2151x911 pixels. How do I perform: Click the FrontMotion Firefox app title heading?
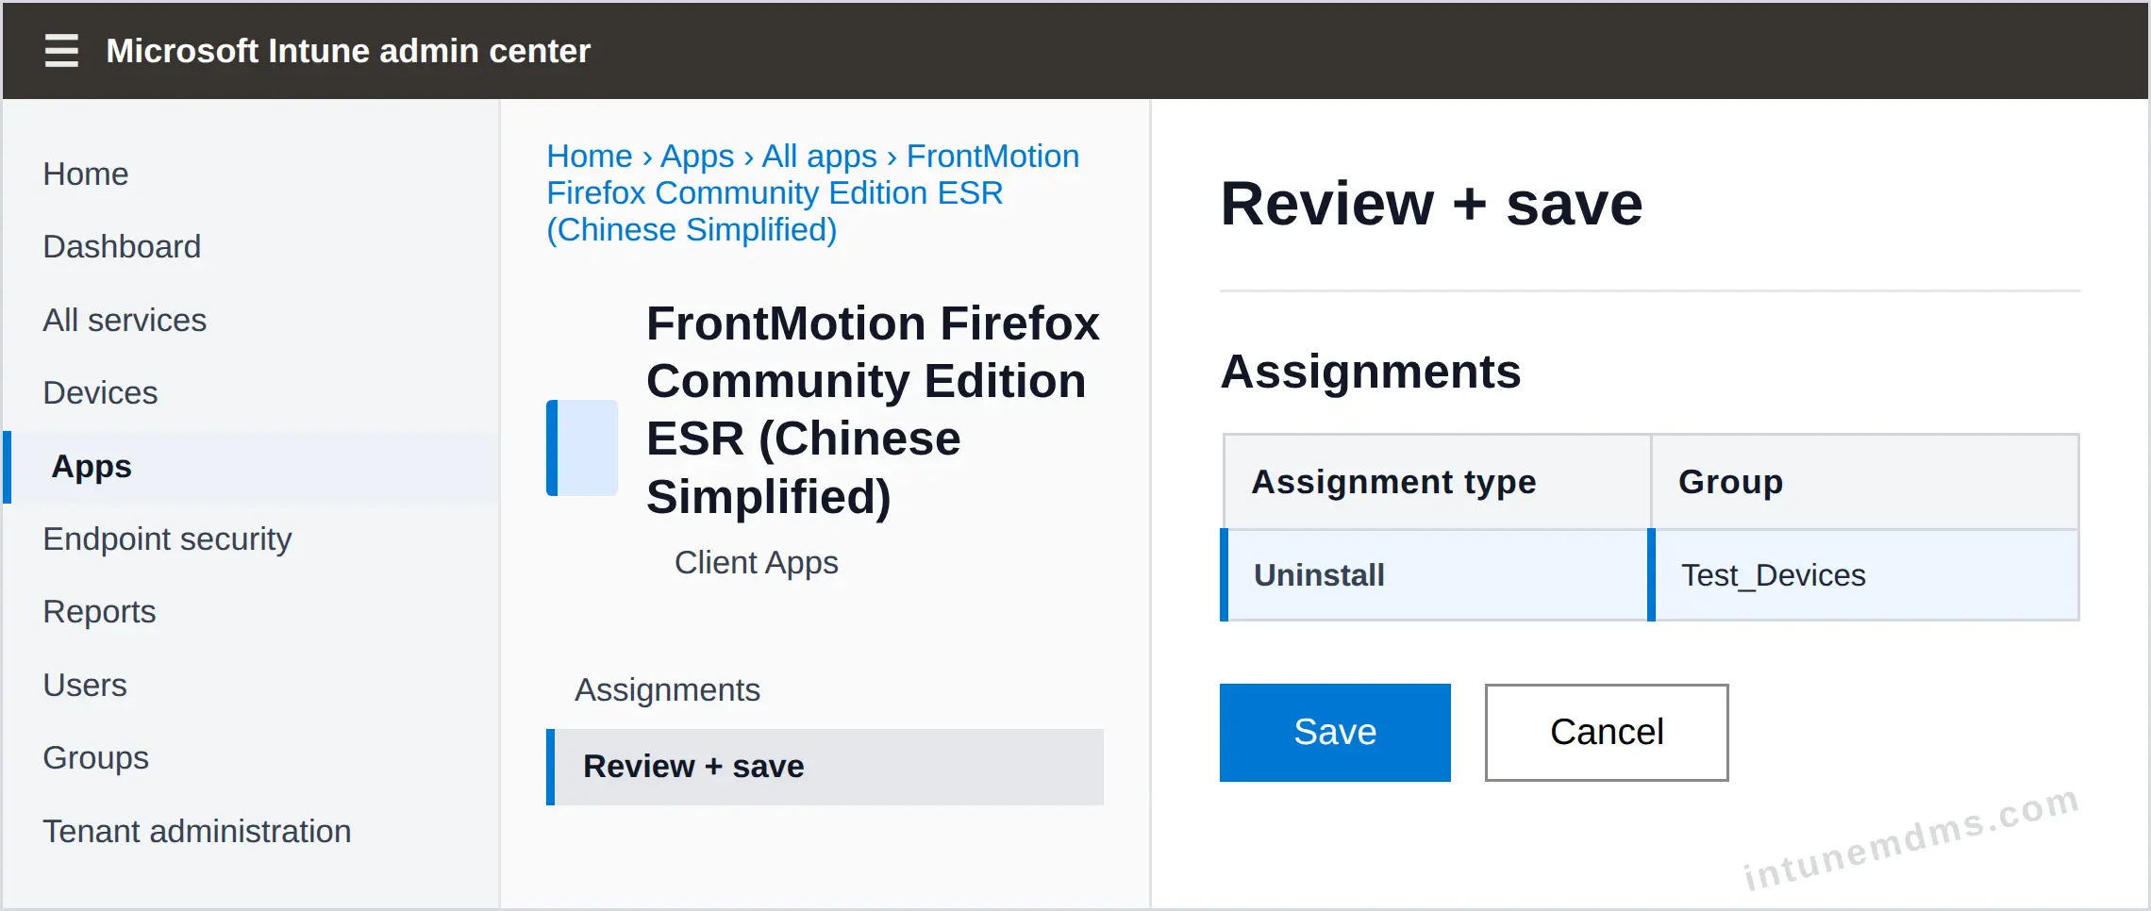[873, 409]
